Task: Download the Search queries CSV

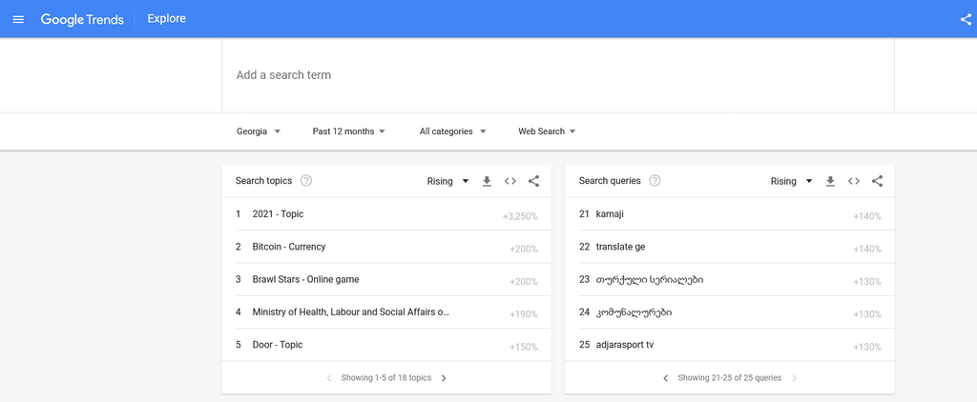Action: click(830, 181)
